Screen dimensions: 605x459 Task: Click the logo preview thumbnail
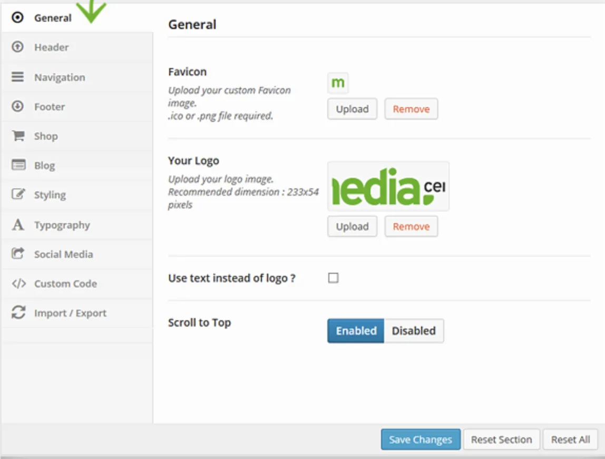coord(388,186)
